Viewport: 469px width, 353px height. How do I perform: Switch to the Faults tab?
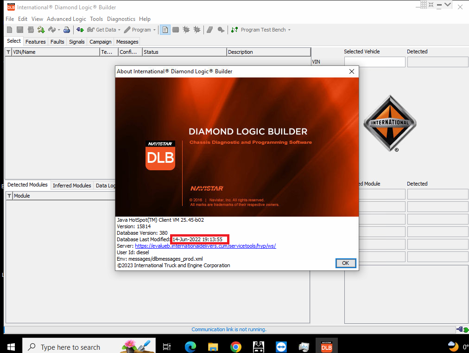click(x=57, y=41)
